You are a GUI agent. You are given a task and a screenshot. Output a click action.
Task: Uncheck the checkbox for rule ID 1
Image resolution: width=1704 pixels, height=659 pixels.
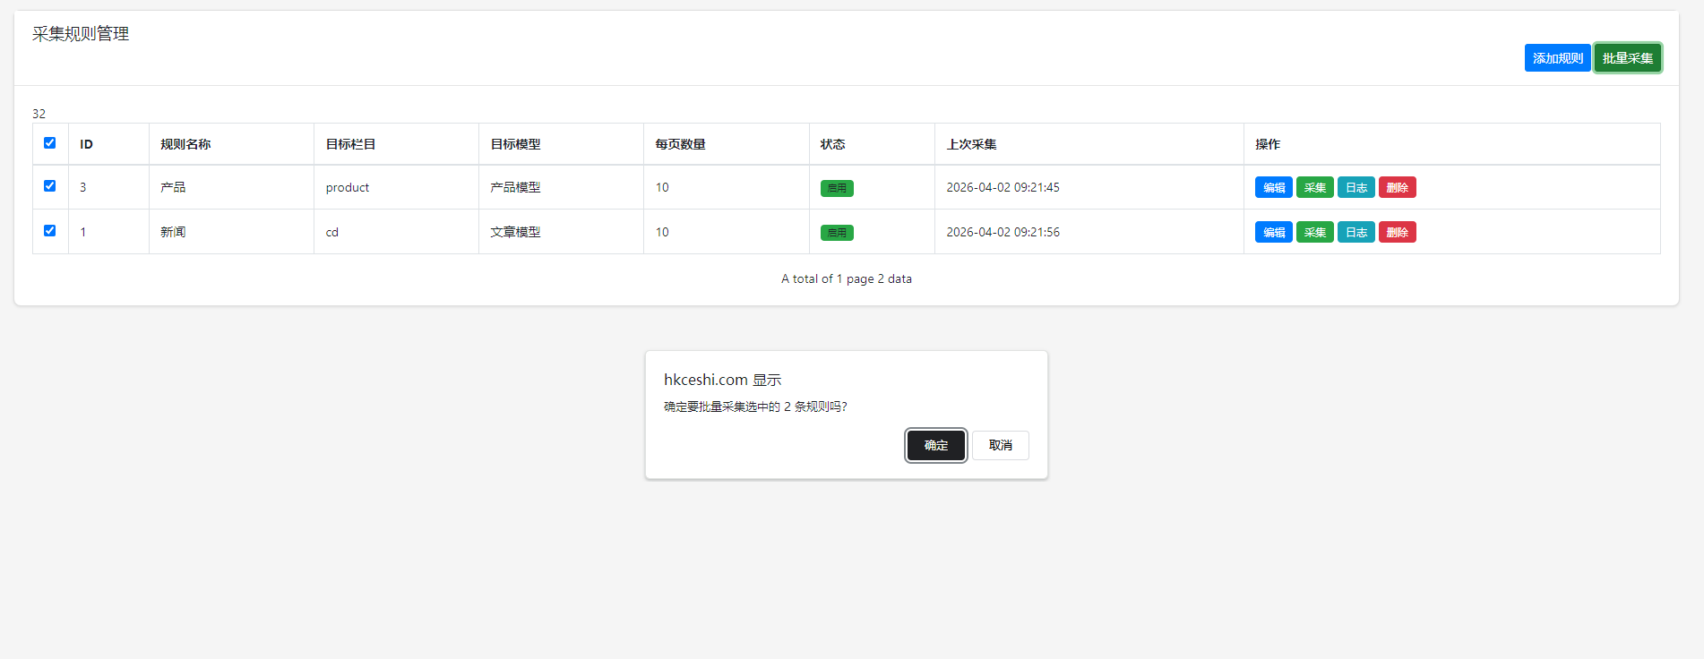click(50, 231)
